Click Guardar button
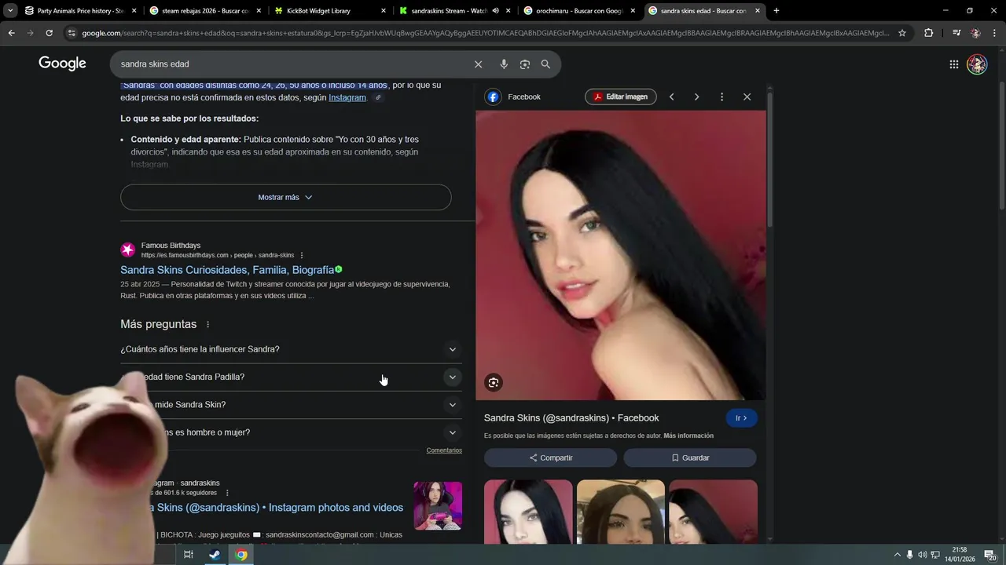Viewport: 1006px width, 565px height. pos(690,457)
